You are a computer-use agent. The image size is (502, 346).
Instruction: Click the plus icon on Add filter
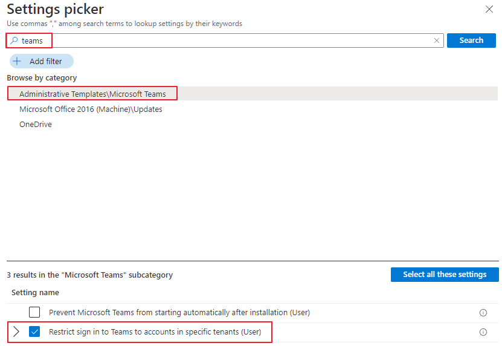pyautogui.click(x=17, y=61)
